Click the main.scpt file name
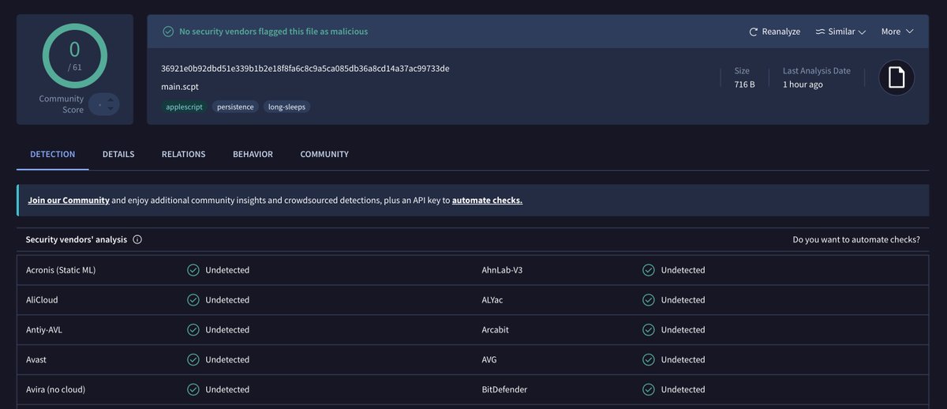 (180, 87)
